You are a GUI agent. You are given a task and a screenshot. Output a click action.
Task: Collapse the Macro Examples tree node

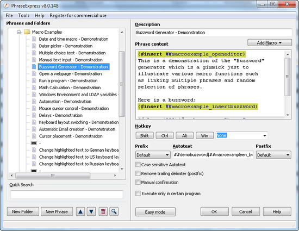[x=18, y=32]
